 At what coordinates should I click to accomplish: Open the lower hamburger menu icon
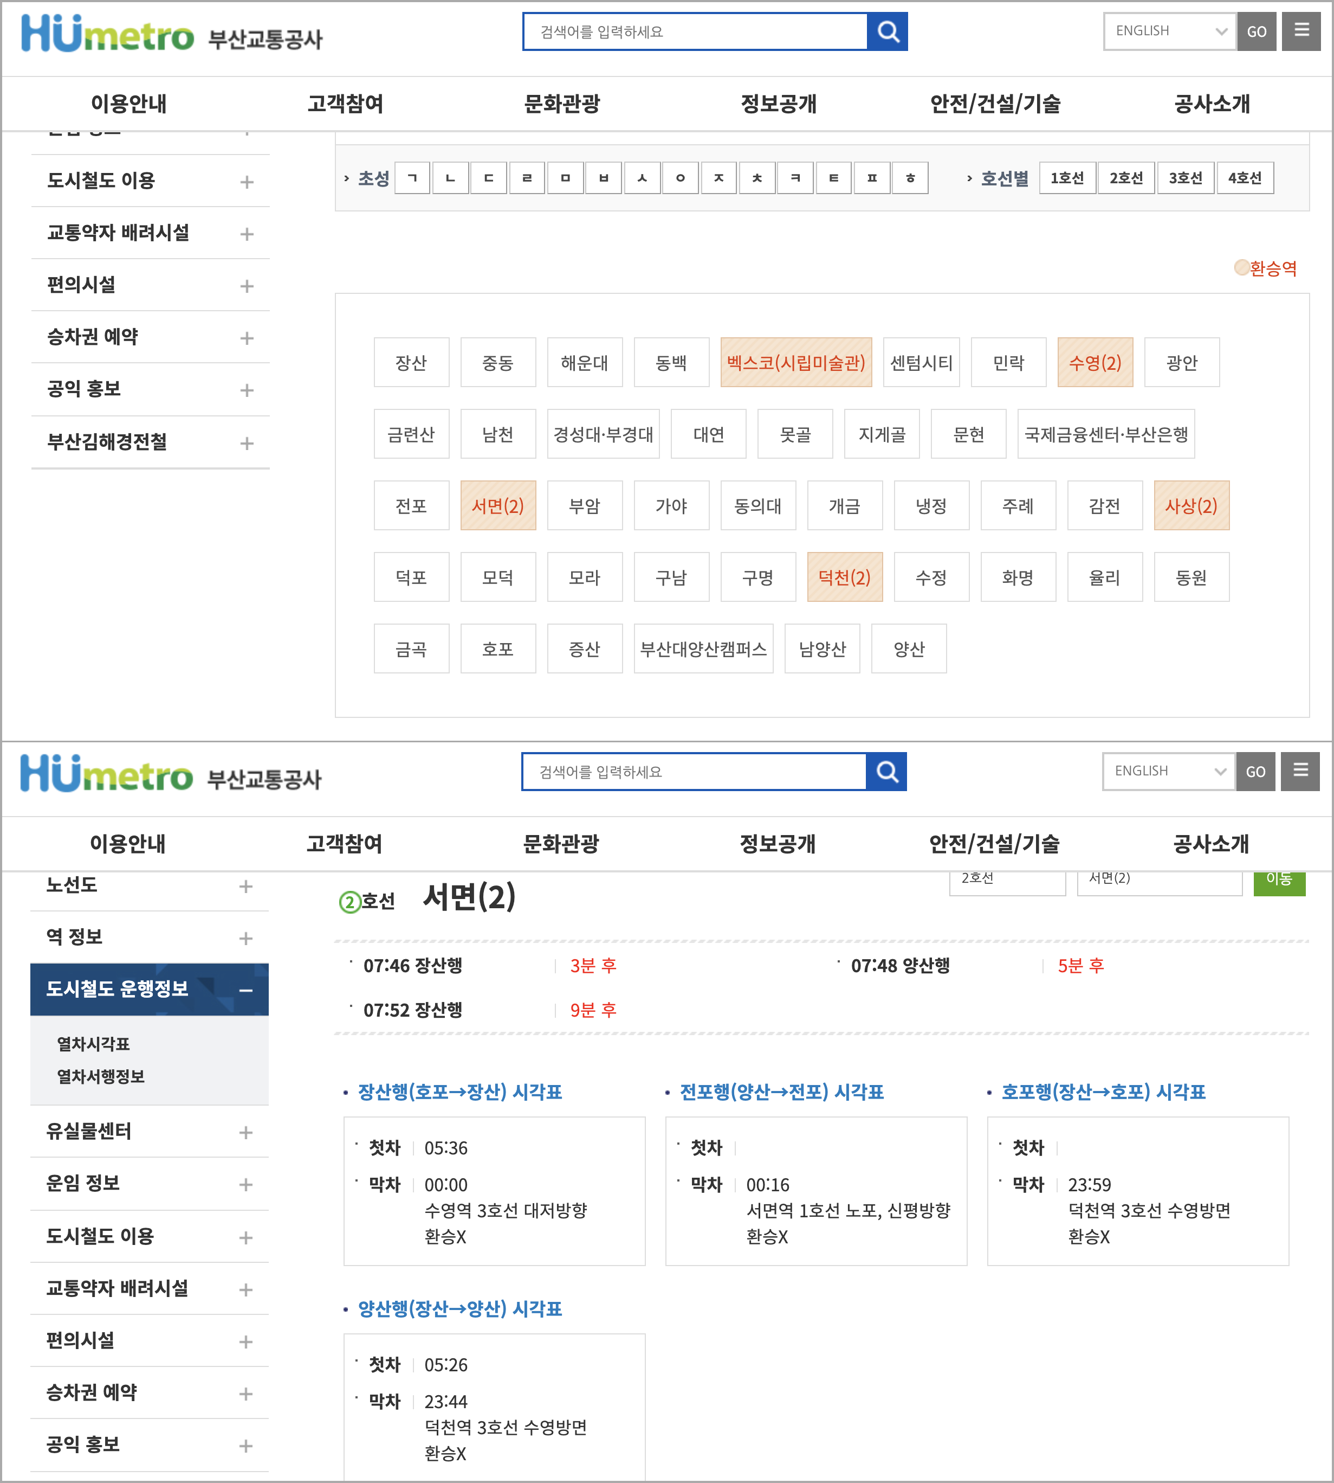(1300, 771)
